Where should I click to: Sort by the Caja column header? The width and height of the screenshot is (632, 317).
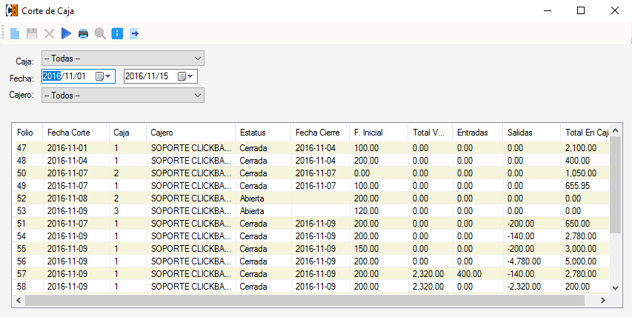pos(127,133)
